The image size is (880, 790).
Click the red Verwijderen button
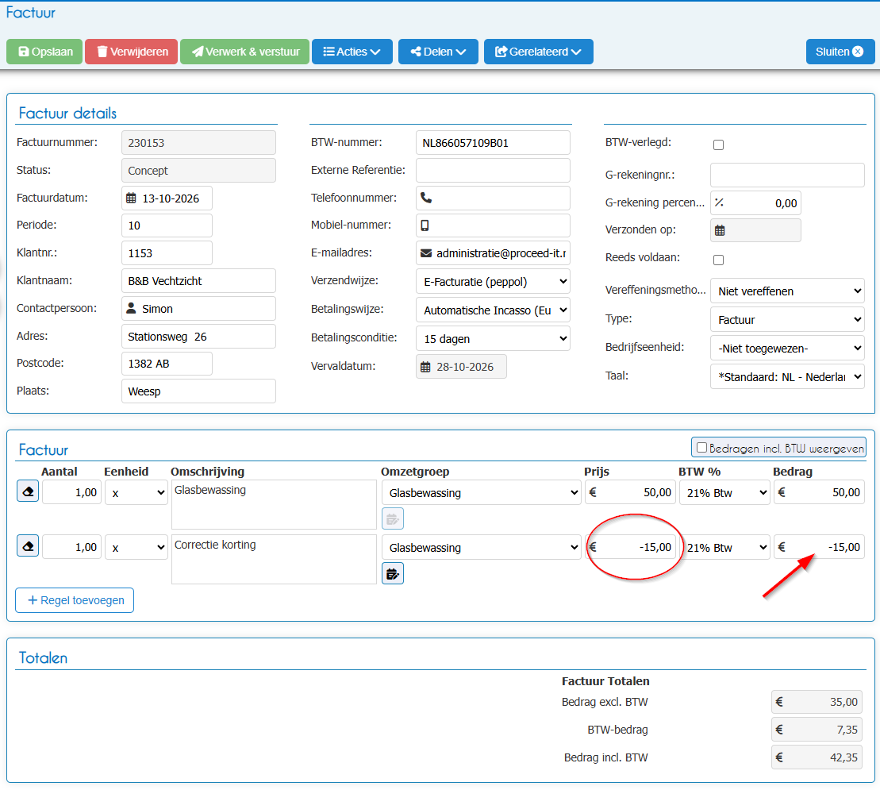(132, 52)
